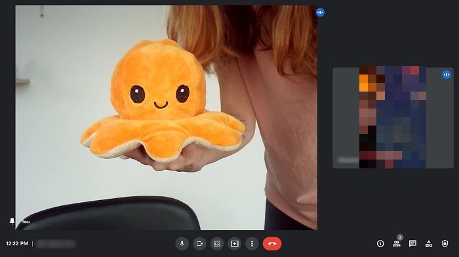The image size is (459, 257).
Task: Toggle closed captions
Action: click(217, 243)
